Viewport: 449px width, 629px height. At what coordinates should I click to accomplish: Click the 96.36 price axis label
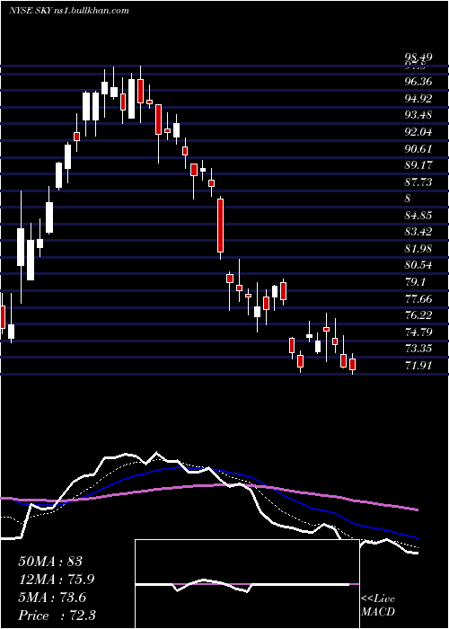click(418, 82)
